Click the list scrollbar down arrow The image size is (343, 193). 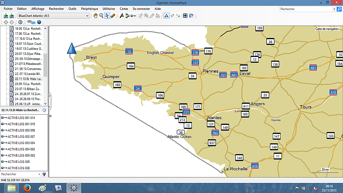pyautogui.click(x=45, y=104)
